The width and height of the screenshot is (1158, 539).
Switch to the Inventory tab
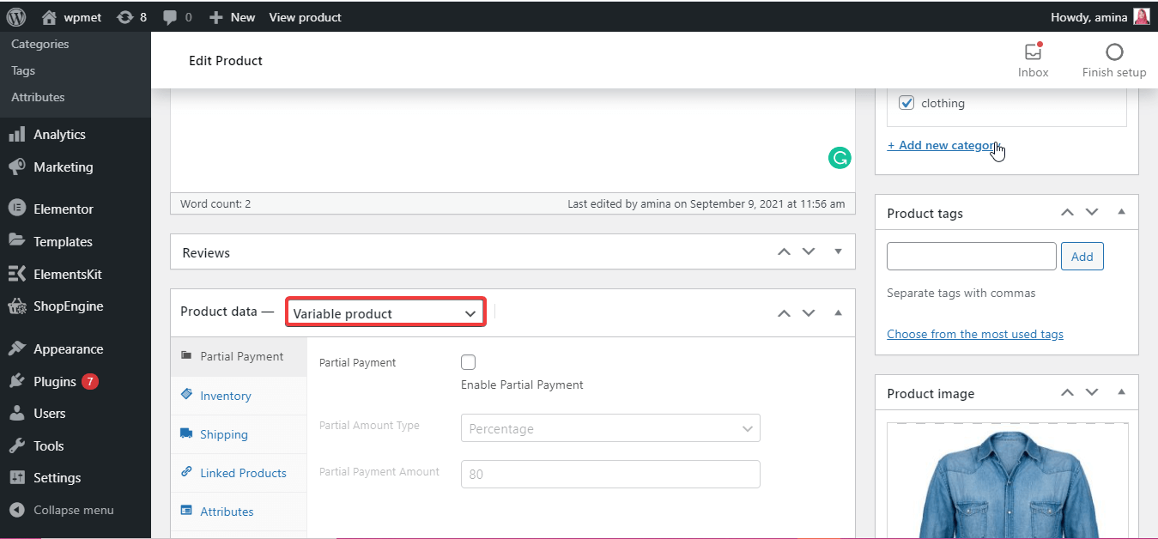point(225,396)
